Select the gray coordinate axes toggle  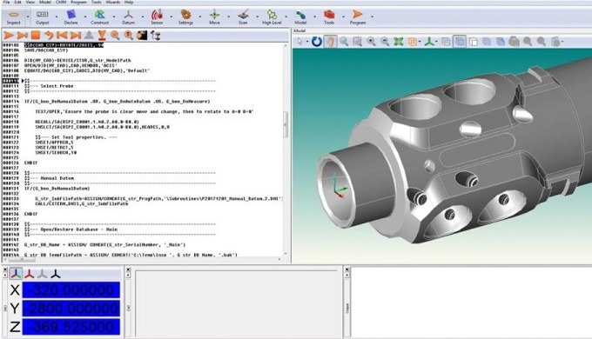43,274
